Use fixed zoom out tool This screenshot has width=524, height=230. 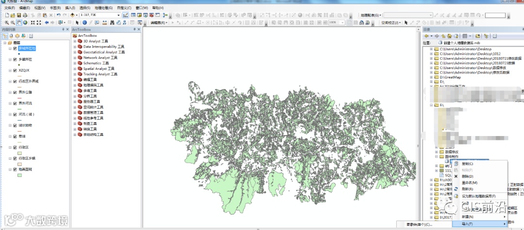(39, 23)
